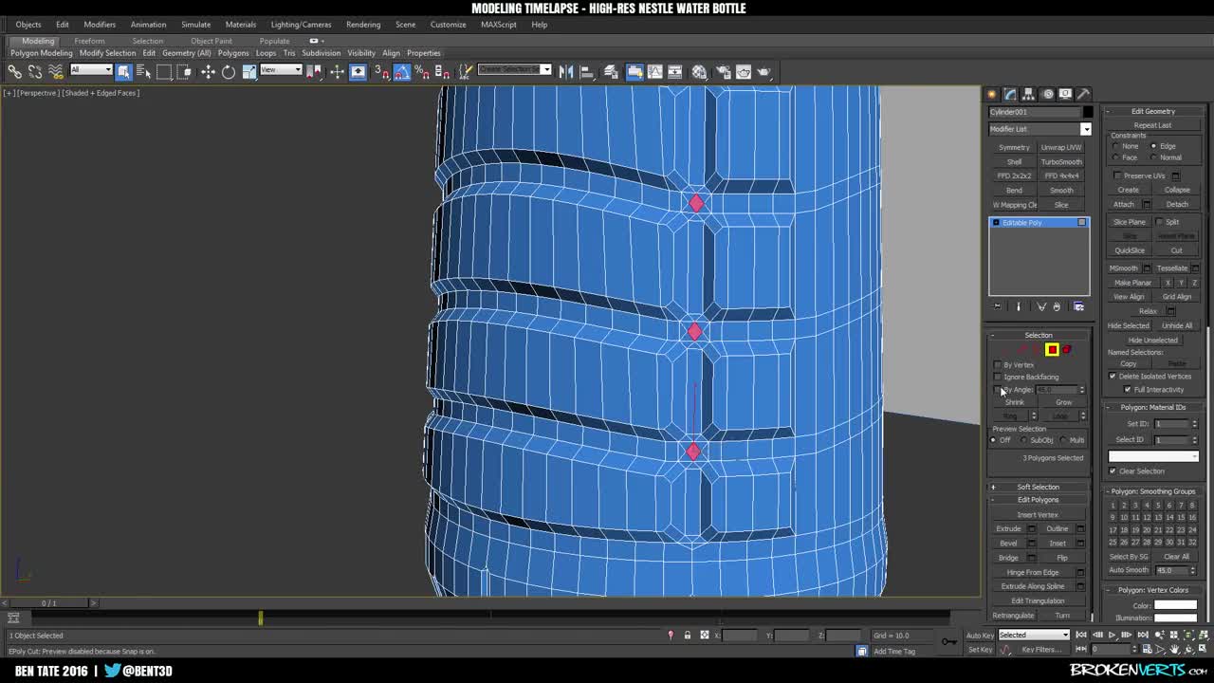Enable the Ignore Backfacing checkbox
The image size is (1214, 683).
[x=998, y=377]
